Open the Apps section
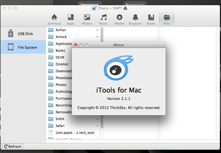Image resolution: width=221 pixels, height=153 pixels. pyautogui.click(x=70, y=19)
